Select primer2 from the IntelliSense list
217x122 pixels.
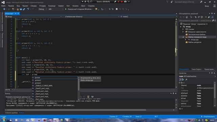[x=38, y=80]
